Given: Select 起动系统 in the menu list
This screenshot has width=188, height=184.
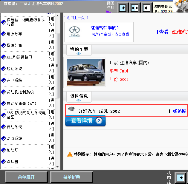Looking at the screenshot, I should point(14,69).
